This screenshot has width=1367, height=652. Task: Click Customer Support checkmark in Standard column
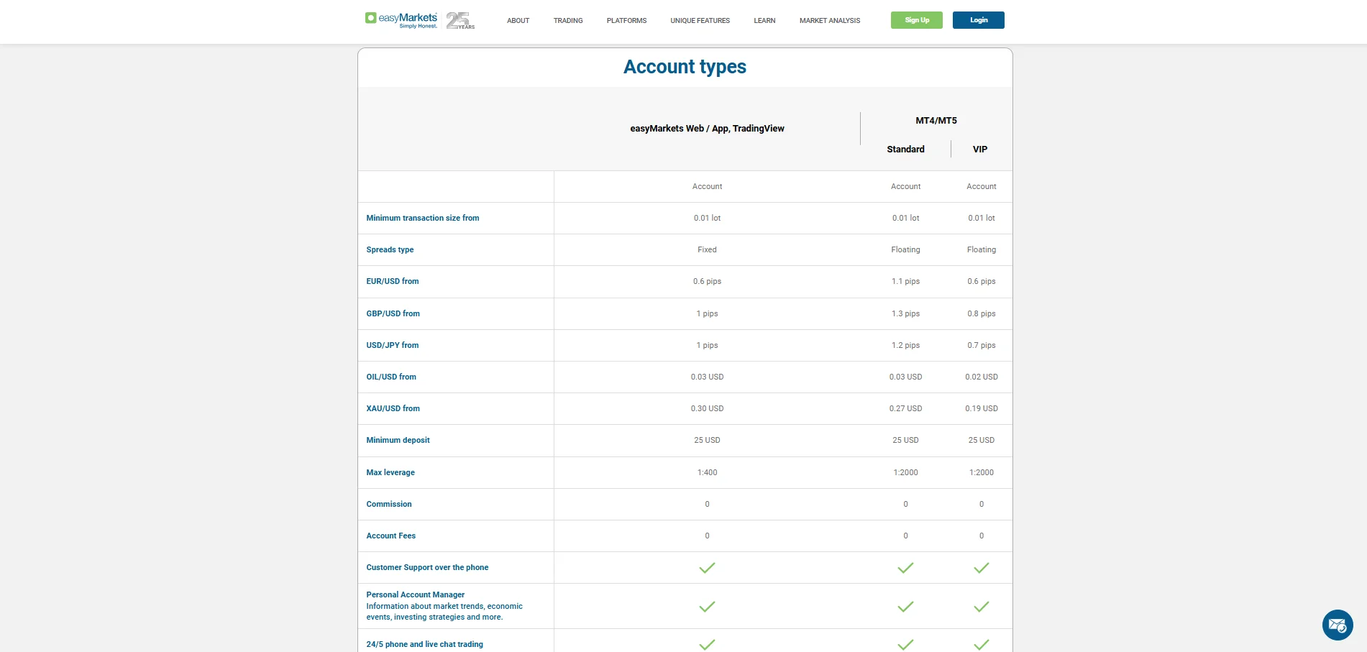coord(905,568)
